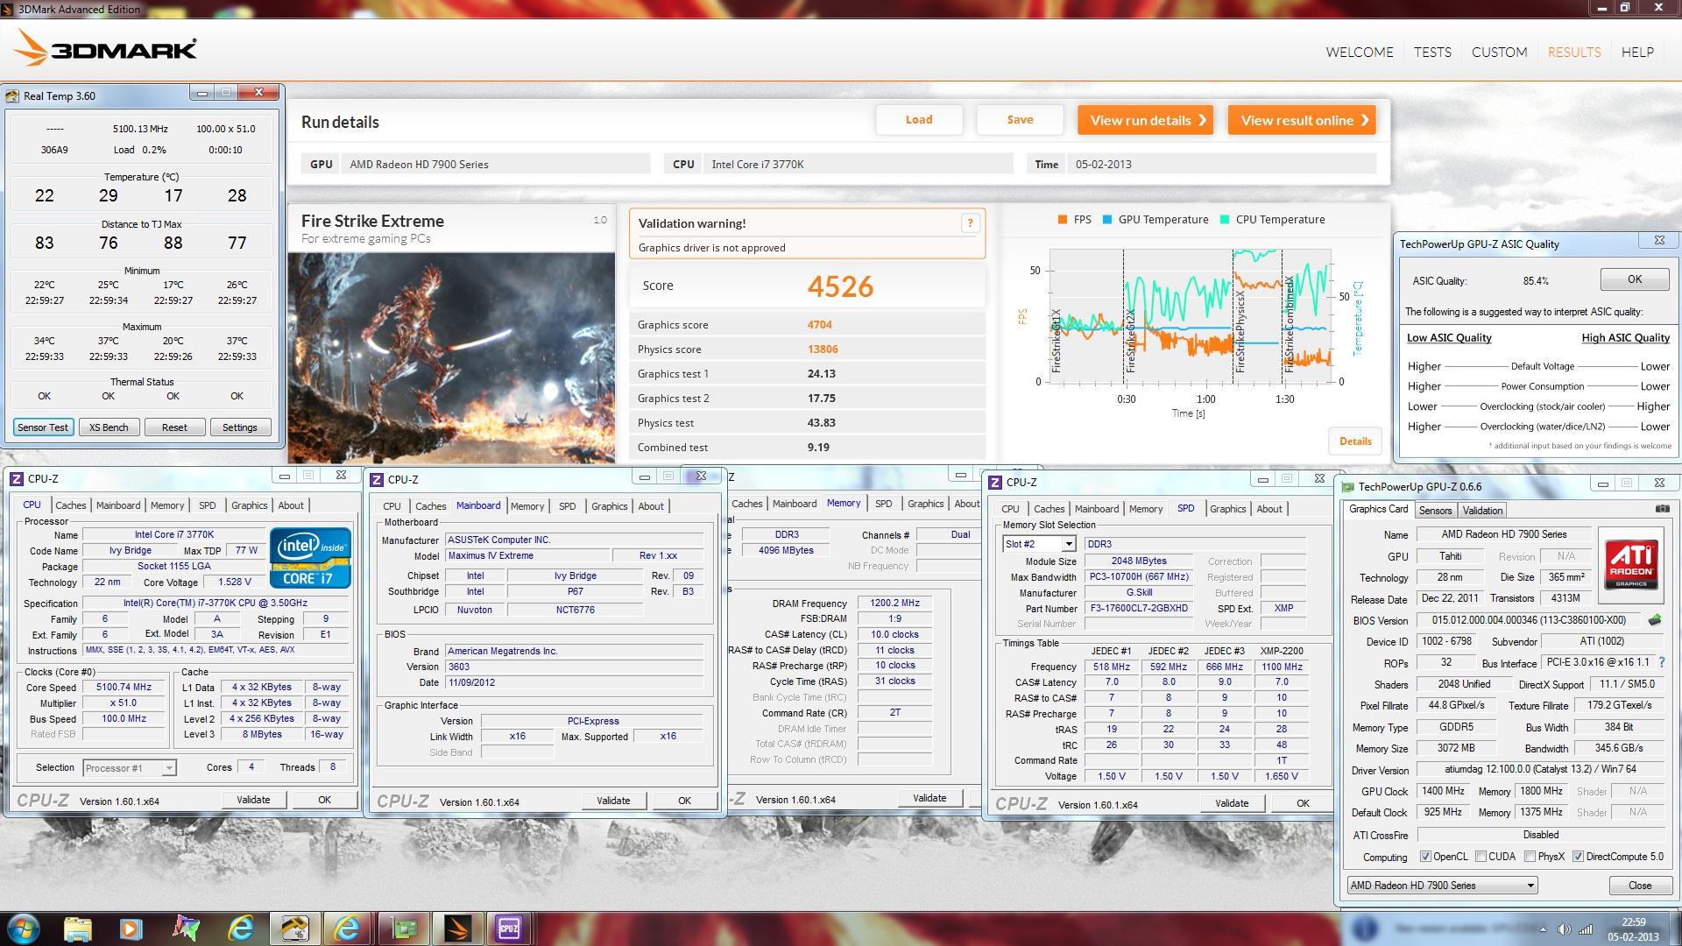This screenshot has width=1682, height=946.
Task: Open Settings in Real Temp
Action: [x=240, y=427]
